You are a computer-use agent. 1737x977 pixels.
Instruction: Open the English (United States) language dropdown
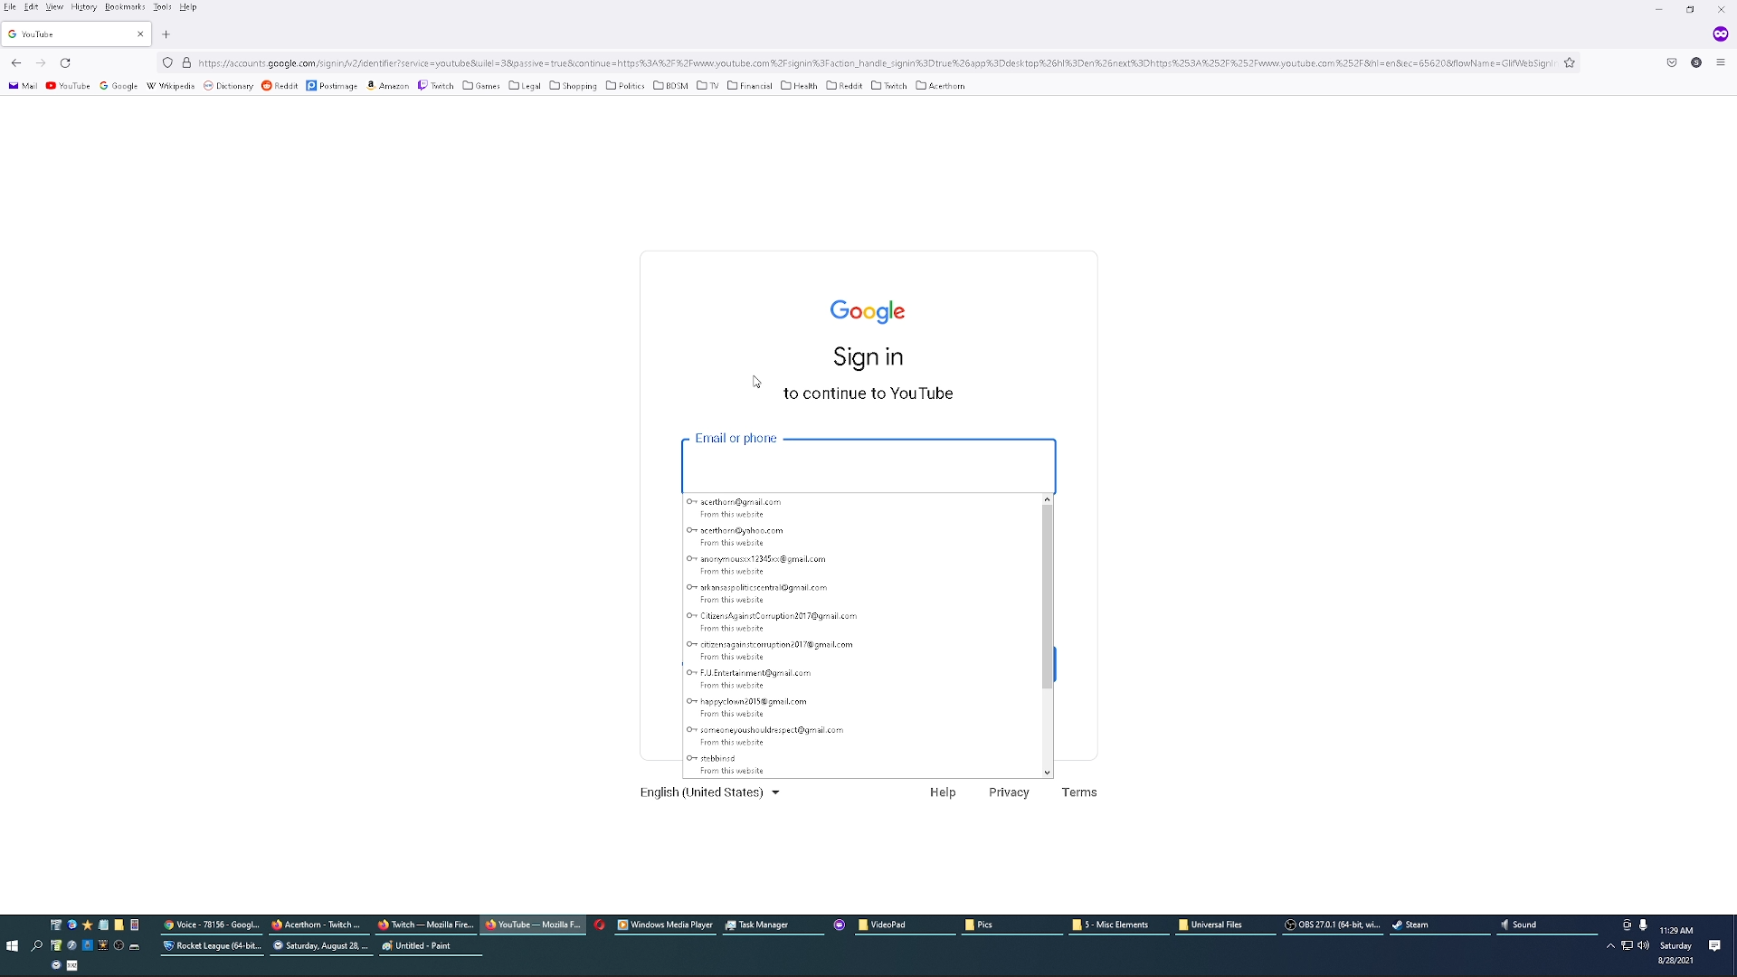[710, 792]
